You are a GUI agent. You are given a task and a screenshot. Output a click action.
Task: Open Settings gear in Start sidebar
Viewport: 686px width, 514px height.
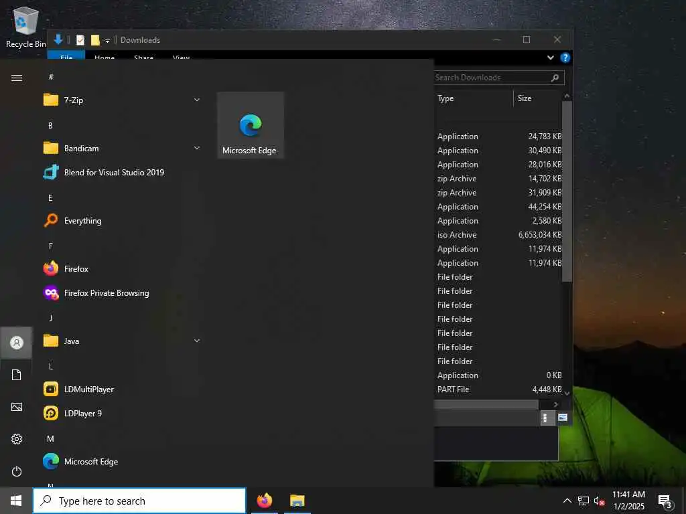click(17, 439)
